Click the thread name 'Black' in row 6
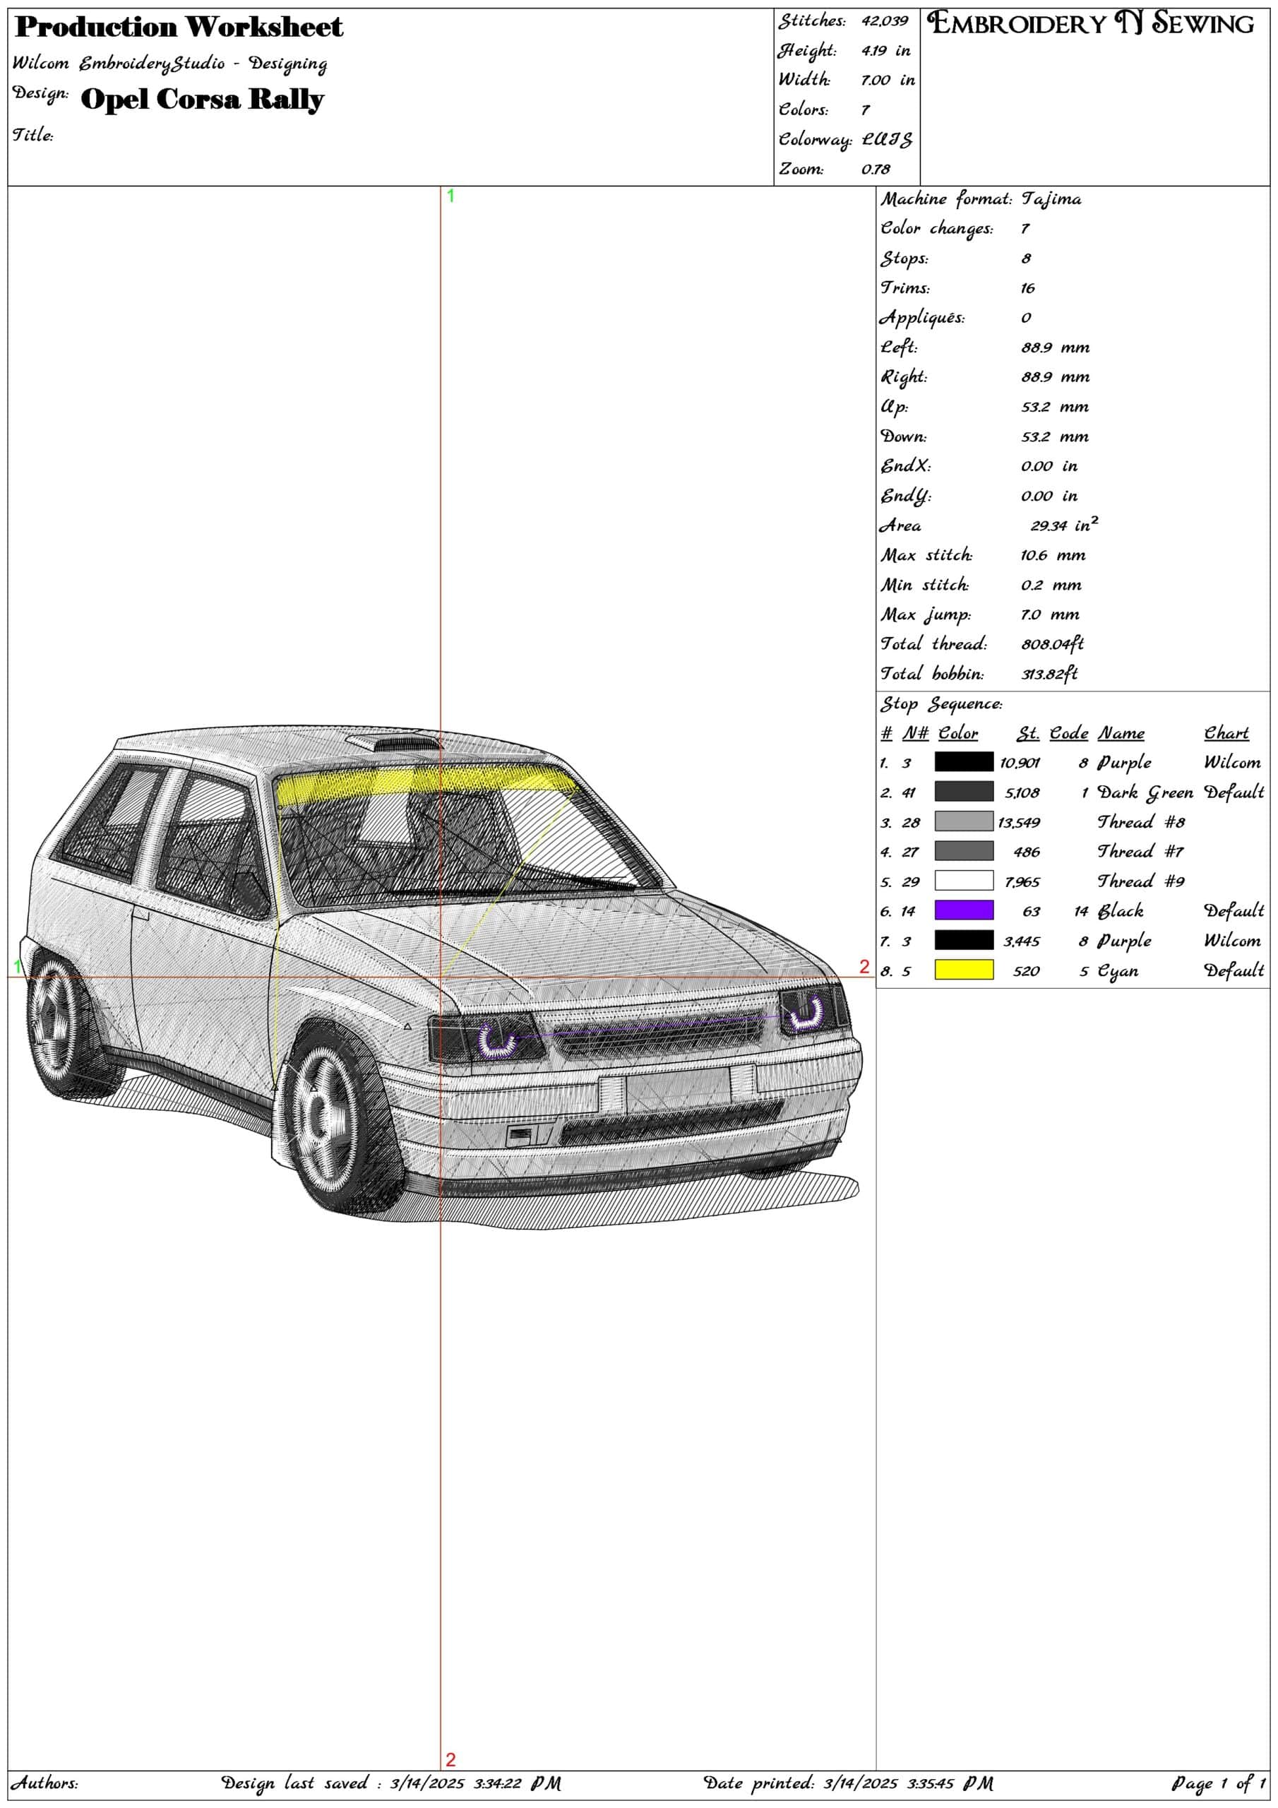Image resolution: width=1278 pixels, height=1808 pixels. pos(1121,911)
